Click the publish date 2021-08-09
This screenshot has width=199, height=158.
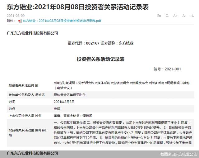point(16,16)
